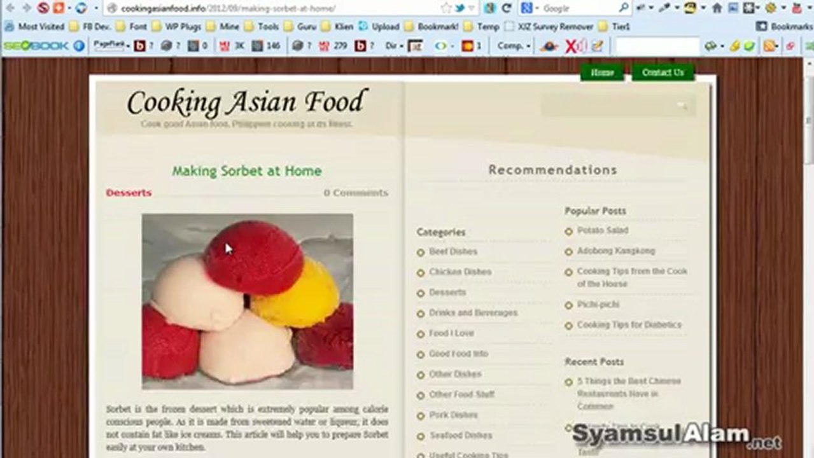Screen dimensions: 814x458
Task: Click the yellow highlighter icon in toolbar
Action: (x=734, y=46)
